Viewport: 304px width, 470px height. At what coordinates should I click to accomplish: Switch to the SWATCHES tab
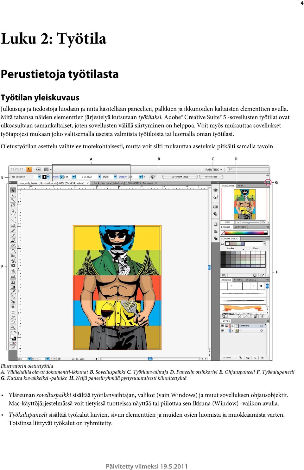[240, 227]
